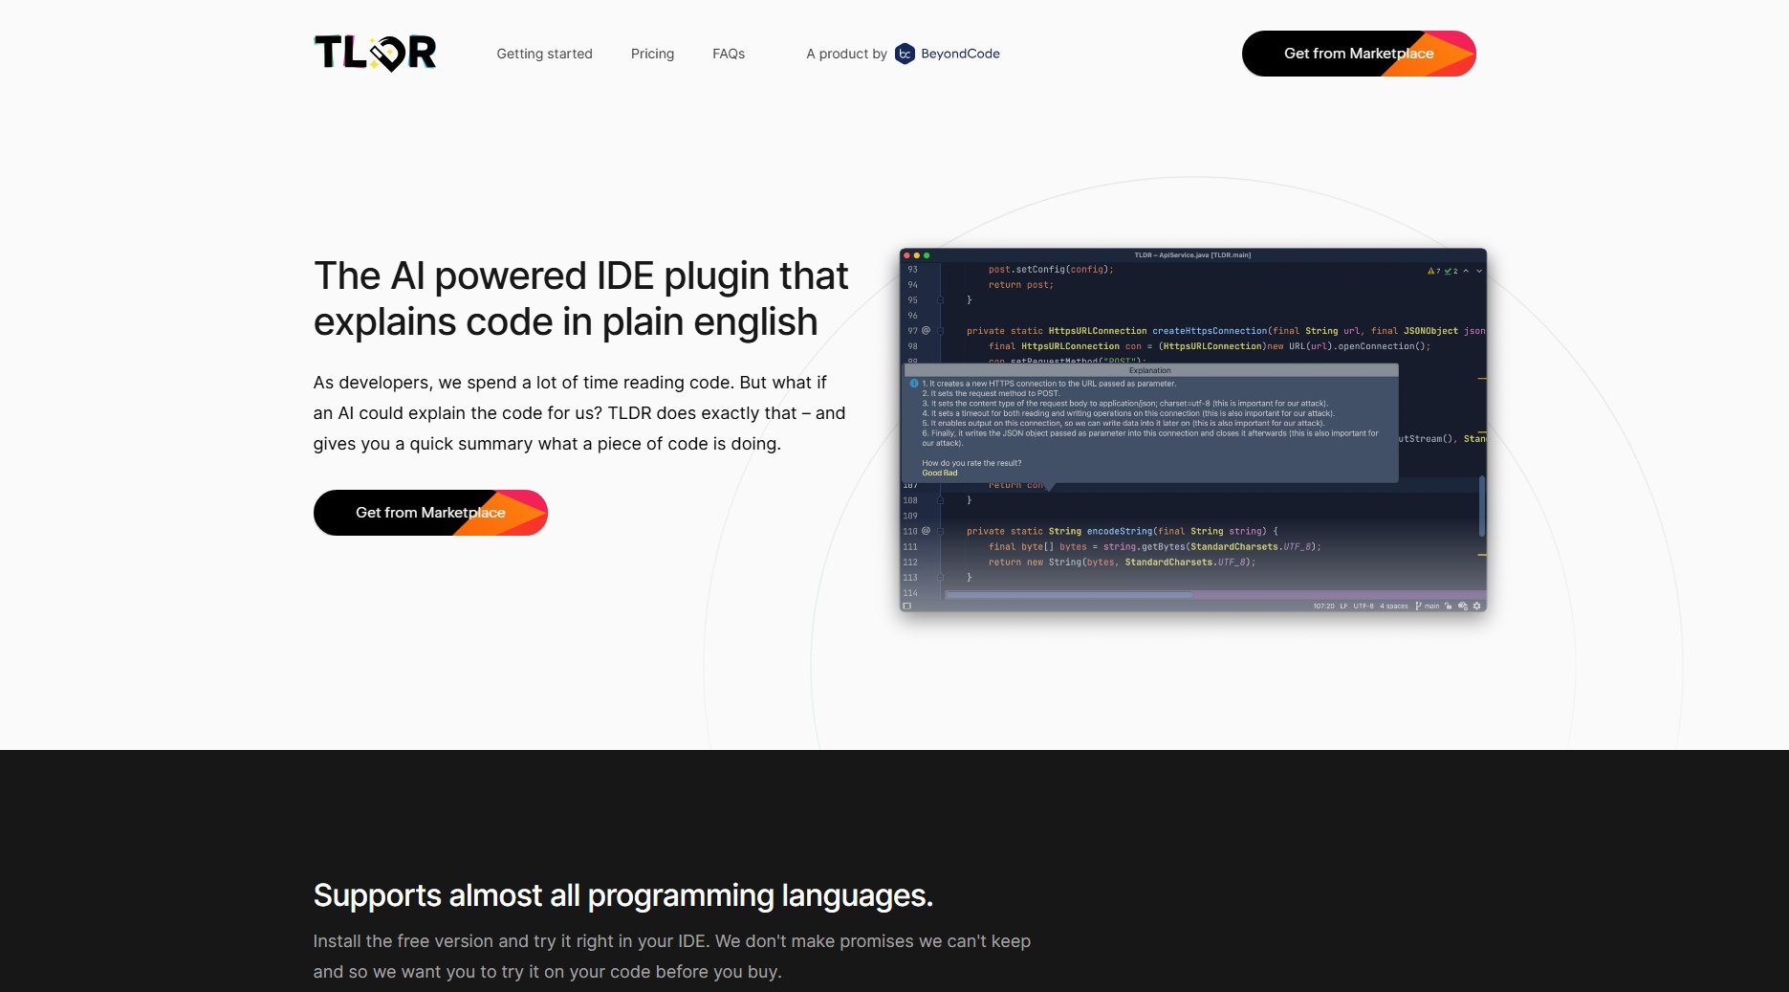Navigate to next problem using the down chevron
Viewport: 1789px width, 992px height.
pyautogui.click(x=1479, y=272)
